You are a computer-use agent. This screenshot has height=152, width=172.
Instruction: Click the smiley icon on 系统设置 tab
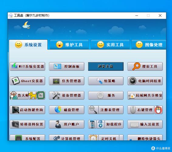pos(19,45)
